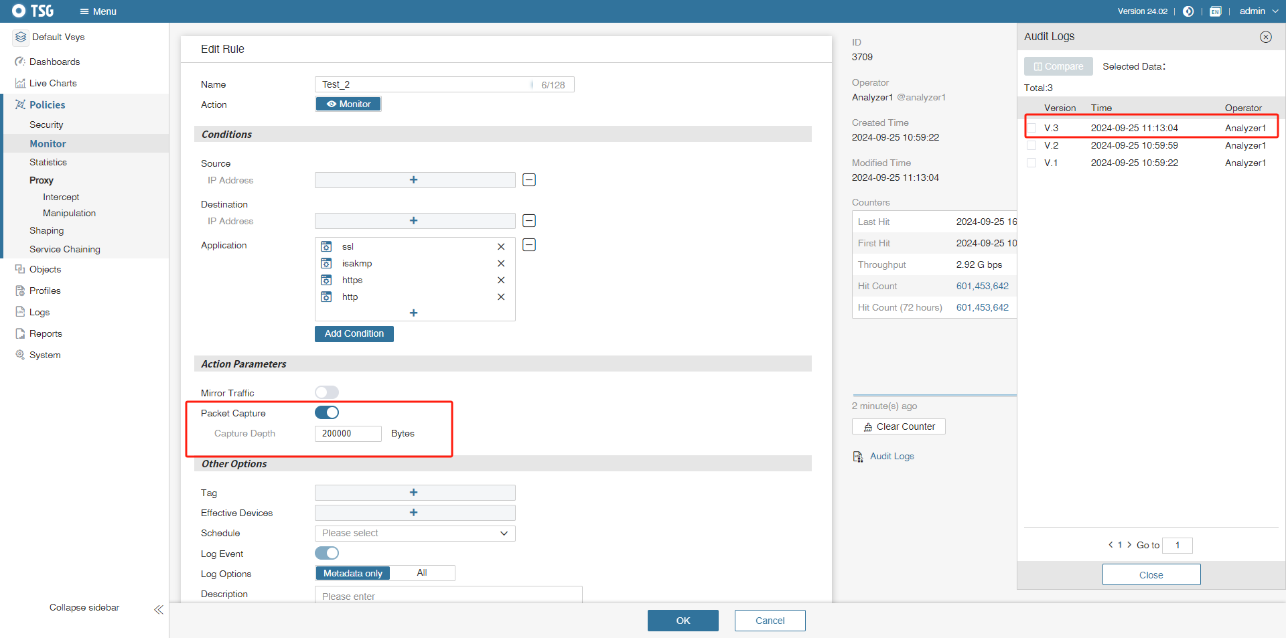Remove the Application condition with minus icon

pyautogui.click(x=529, y=245)
